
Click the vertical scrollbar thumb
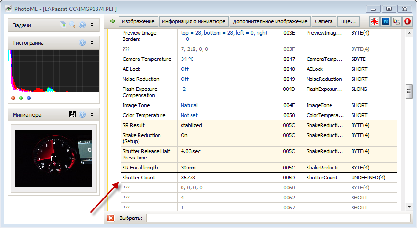coord(409,91)
